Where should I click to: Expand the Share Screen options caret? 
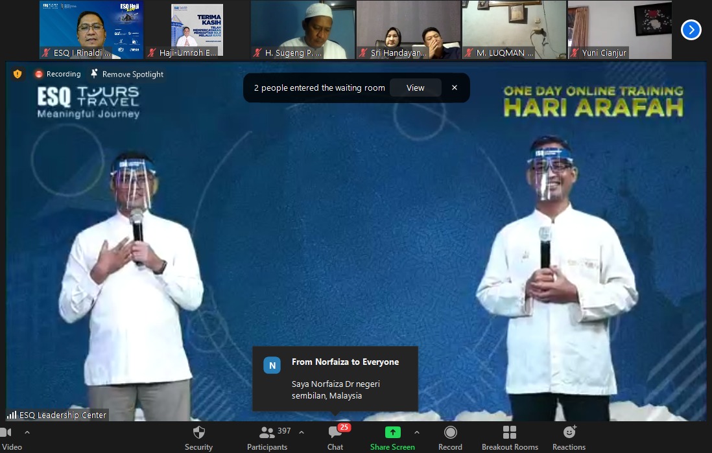pos(416,432)
